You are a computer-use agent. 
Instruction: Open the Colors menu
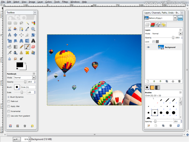(x=48, y=2)
